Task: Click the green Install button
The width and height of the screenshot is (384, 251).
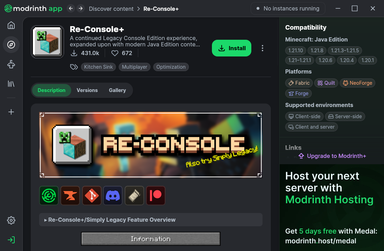Action: coord(231,48)
